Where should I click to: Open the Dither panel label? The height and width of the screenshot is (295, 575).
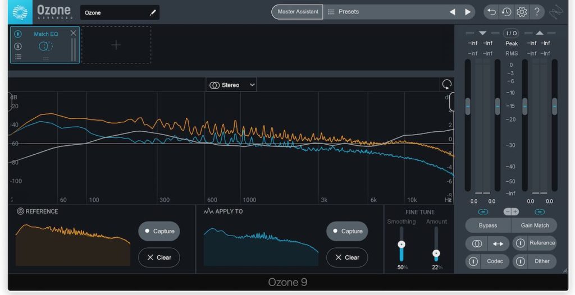tap(542, 262)
